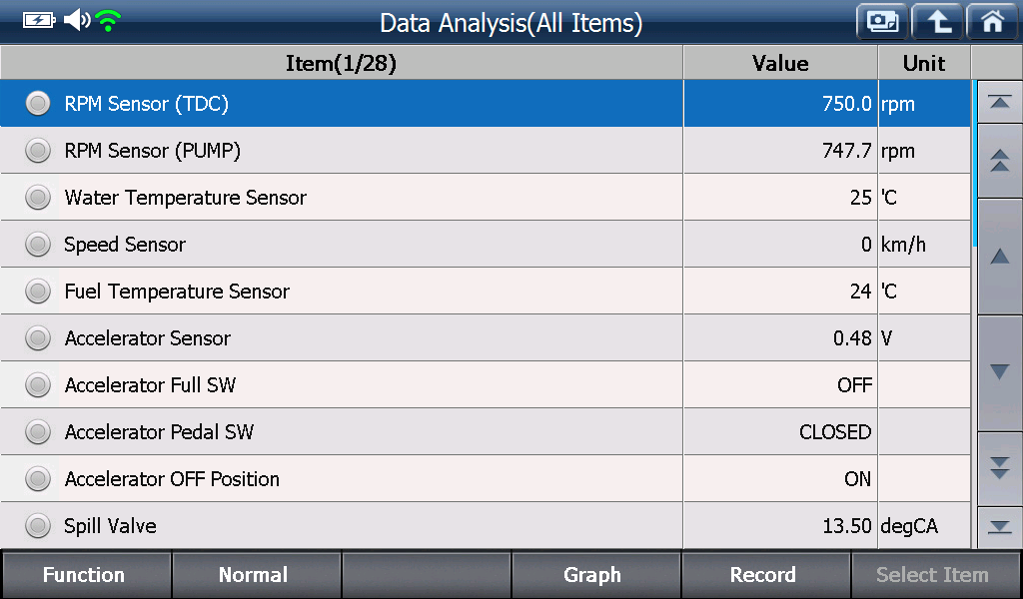Image resolution: width=1023 pixels, height=599 pixels.
Task: Jump to top of list arrow
Action: pos(999,102)
